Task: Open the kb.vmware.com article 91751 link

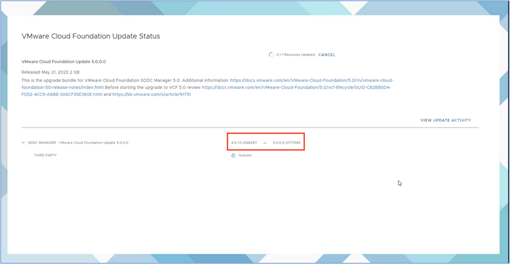Action: point(151,95)
